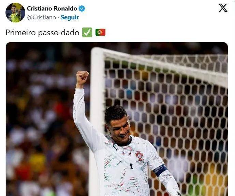The height and width of the screenshot is (196, 235).
Task: Click the Portugal flag emoji
Action: pos(100,32)
